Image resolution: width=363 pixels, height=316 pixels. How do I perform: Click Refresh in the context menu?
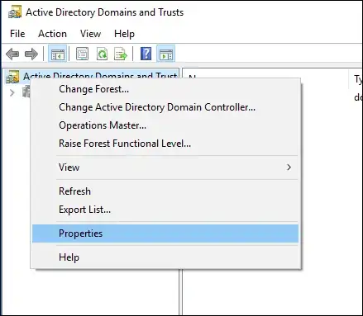click(x=165, y=191)
